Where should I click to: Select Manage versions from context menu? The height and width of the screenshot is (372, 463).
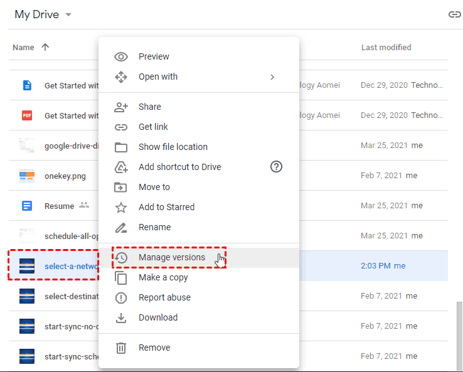171,257
